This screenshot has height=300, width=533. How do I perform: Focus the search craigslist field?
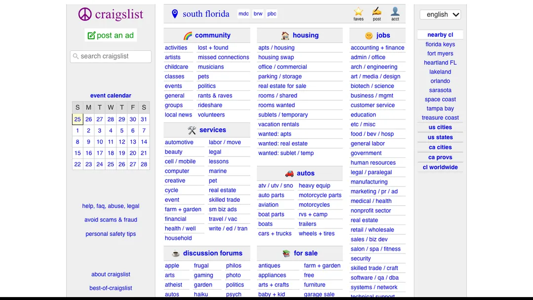(x=111, y=56)
